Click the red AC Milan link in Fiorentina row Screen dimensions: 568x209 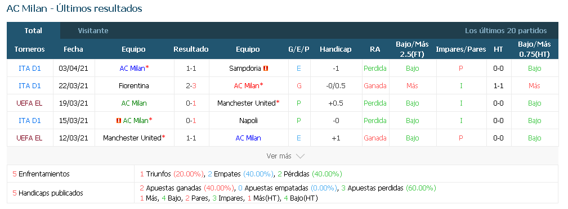pos(247,86)
